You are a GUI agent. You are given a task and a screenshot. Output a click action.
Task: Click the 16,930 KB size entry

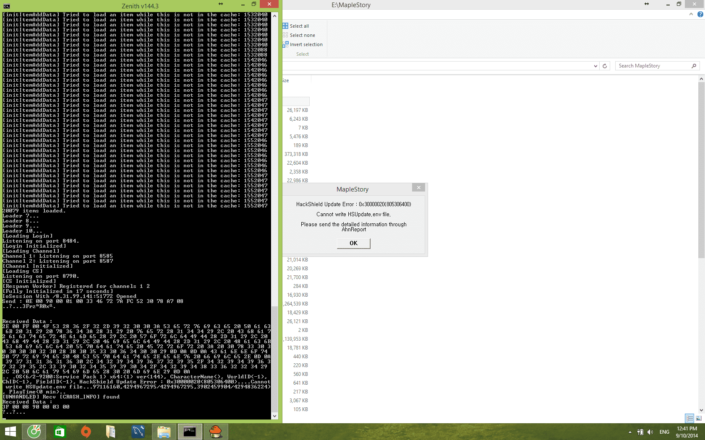tap(298, 295)
